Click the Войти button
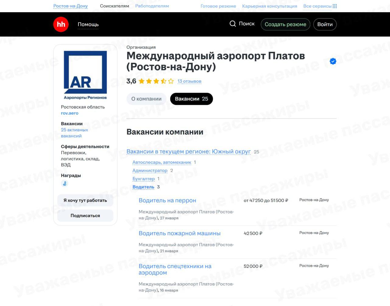The image size is (390, 306). click(x=325, y=24)
